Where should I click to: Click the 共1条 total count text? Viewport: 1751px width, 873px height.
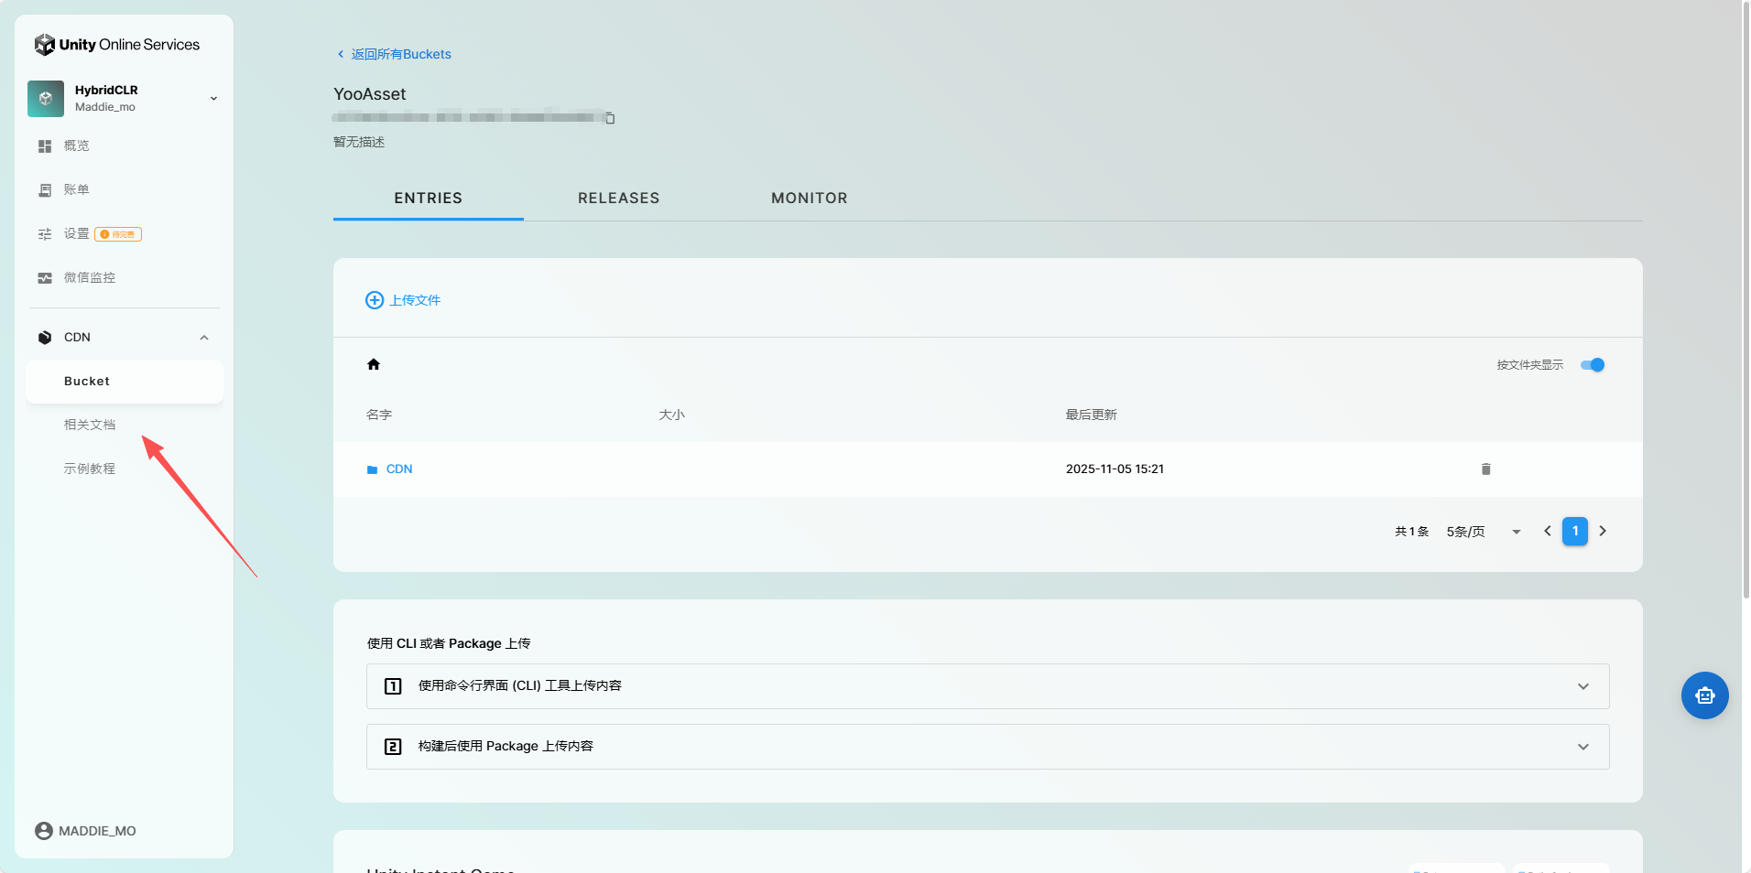[x=1411, y=532]
